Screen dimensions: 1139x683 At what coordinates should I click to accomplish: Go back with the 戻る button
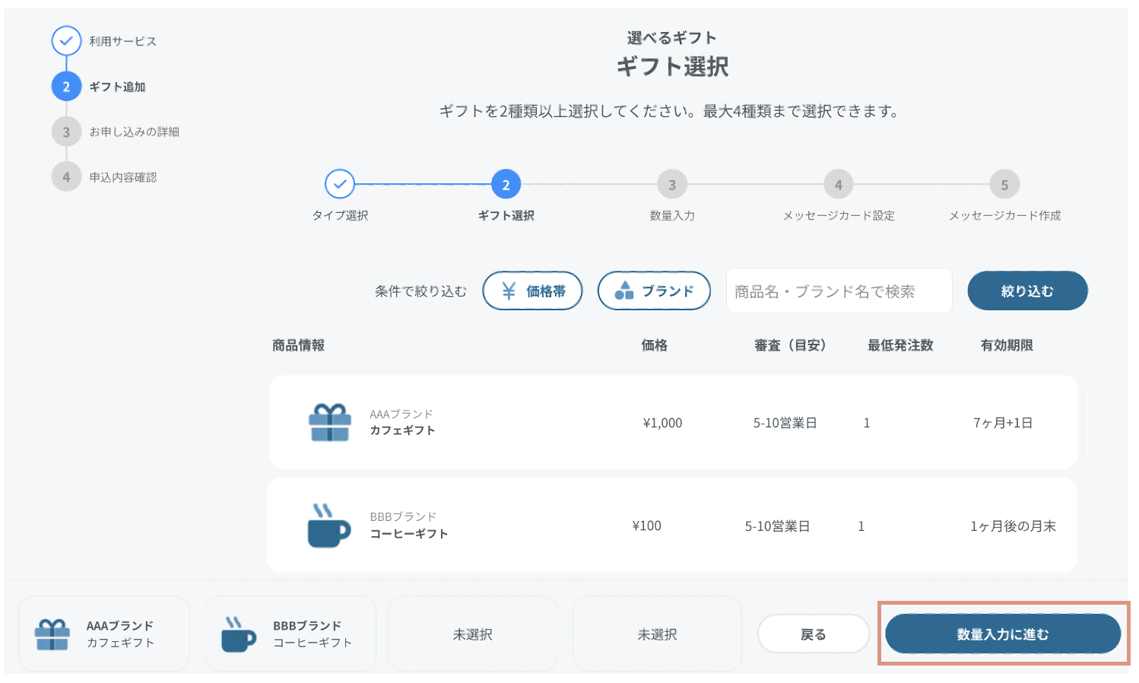tap(814, 634)
